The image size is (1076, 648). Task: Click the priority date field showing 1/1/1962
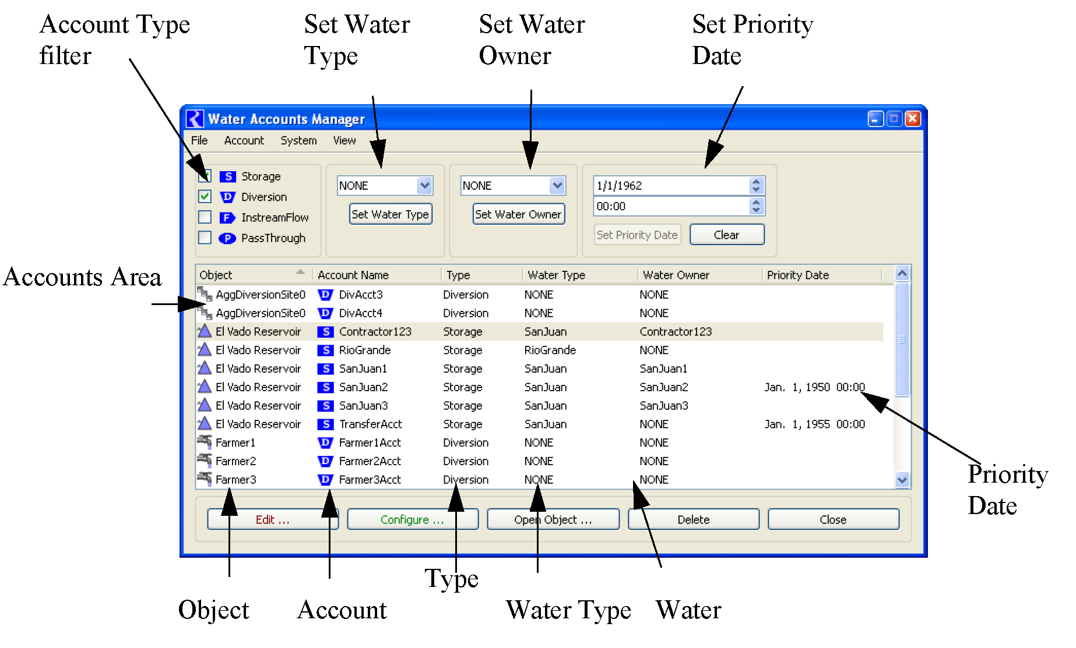pyautogui.click(x=670, y=186)
